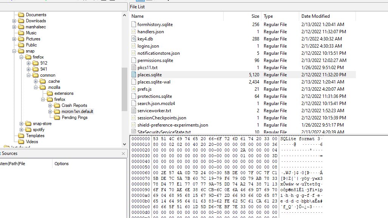Click the formhistory.sqlite file icon
This screenshot has height=218, width=388.
coord(133,25)
